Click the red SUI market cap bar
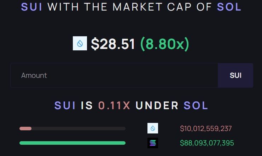 pyautogui.click(x=25, y=129)
